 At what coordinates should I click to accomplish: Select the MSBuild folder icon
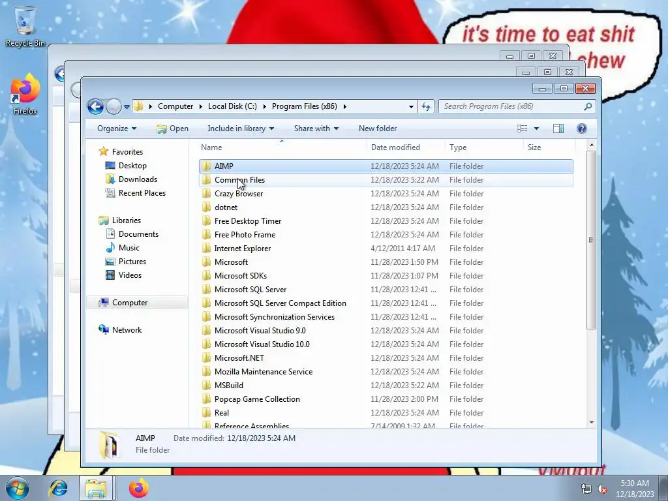click(x=206, y=385)
